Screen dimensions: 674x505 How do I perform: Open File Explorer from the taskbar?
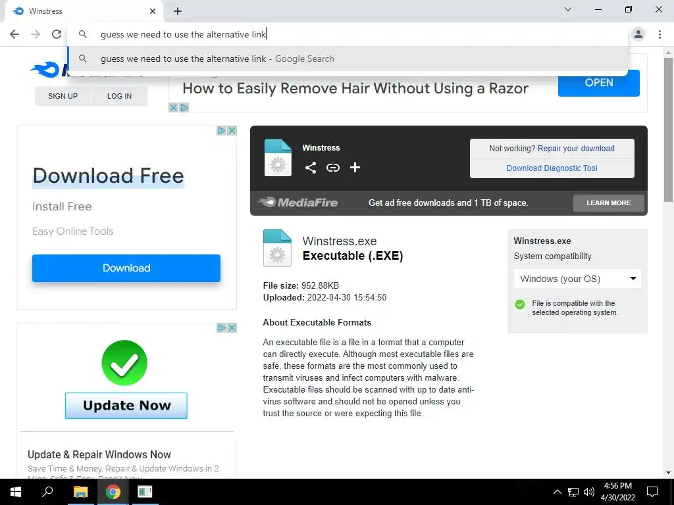coord(80,492)
